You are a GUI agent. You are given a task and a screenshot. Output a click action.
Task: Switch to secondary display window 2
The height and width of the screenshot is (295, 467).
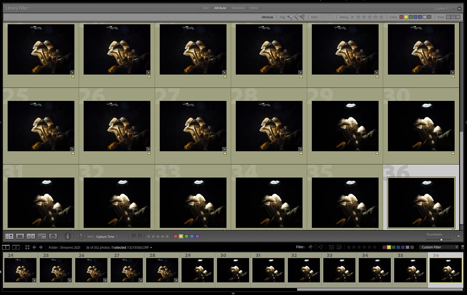pos(16,247)
